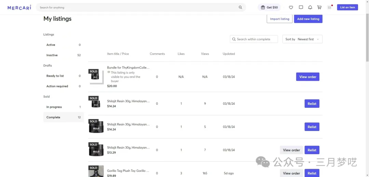Click the Item title / Price column header
The height and width of the screenshot is (177, 369).
pyautogui.click(x=118, y=54)
